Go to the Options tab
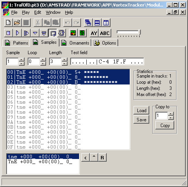 [105, 43]
